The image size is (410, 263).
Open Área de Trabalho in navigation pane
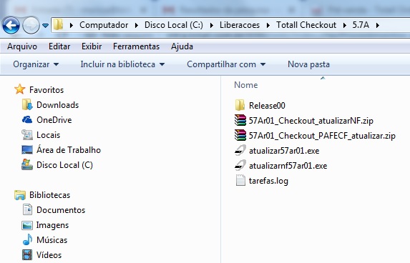(69, 150)
